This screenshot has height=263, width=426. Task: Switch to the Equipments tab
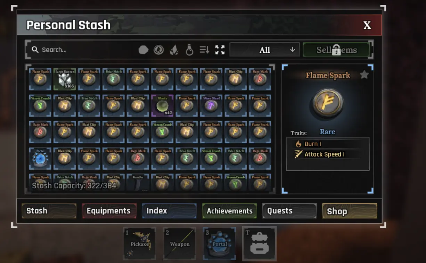(109, 211)
